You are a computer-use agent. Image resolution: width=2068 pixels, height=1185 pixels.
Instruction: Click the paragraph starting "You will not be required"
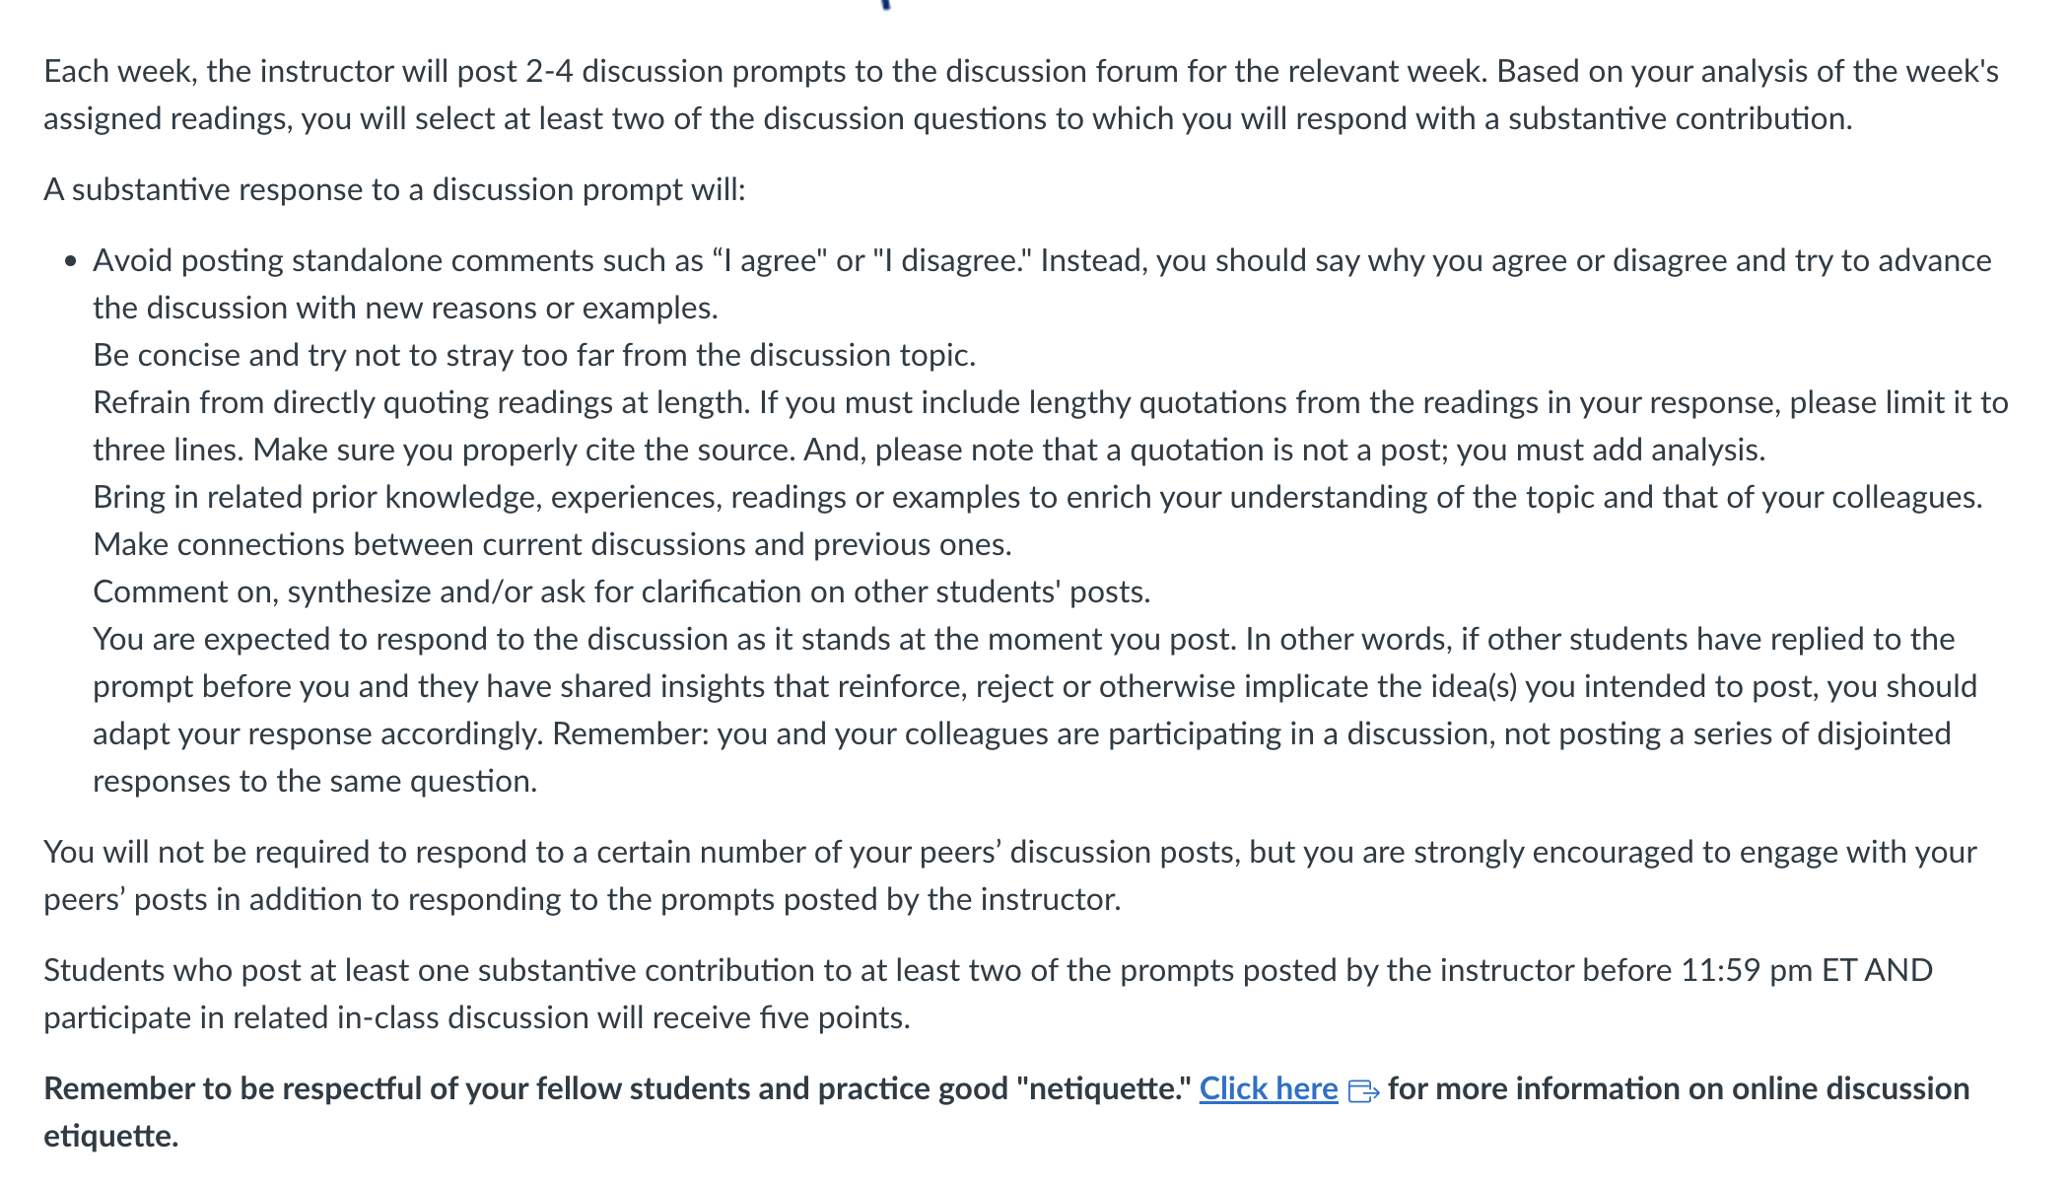(1010, 875)
